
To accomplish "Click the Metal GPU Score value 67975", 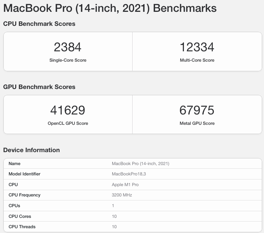I will pyautogui.click(x=197, y=110).
